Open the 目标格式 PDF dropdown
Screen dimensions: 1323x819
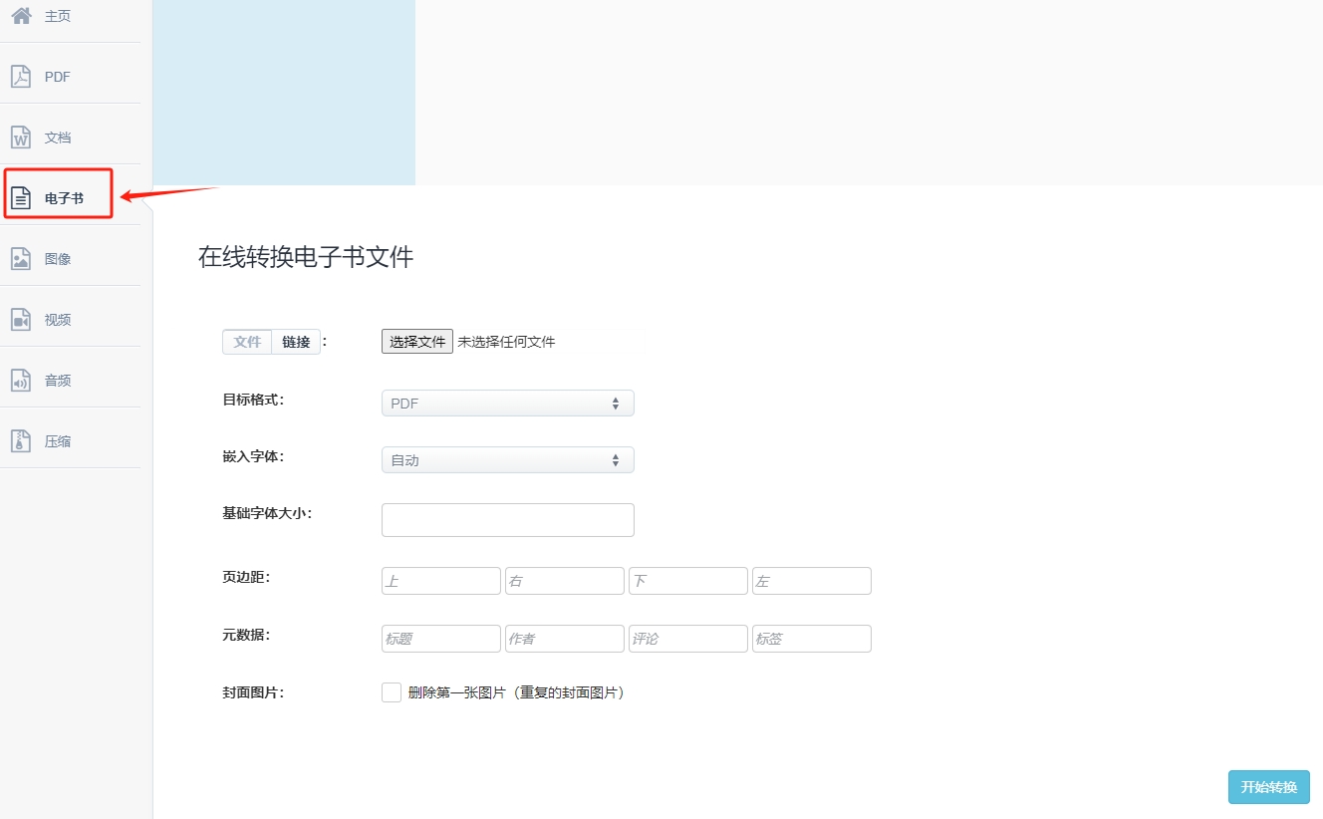pyautogui.click(x=508, y=404)
